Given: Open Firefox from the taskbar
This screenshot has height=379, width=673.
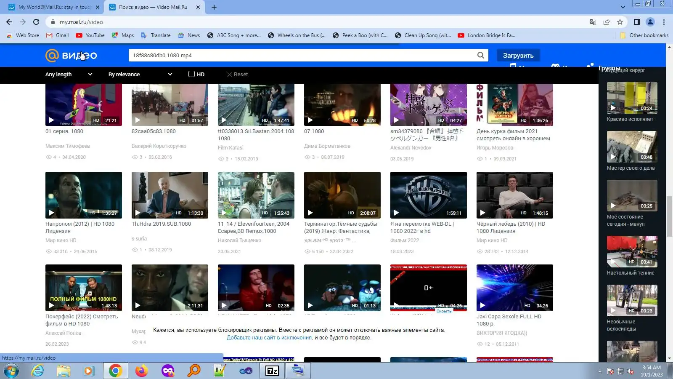Looking at the screenshot, I should pyautogui.click(x=142, y=371).
